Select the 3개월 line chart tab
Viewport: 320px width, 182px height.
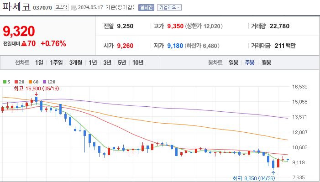(x=76, y=62)
